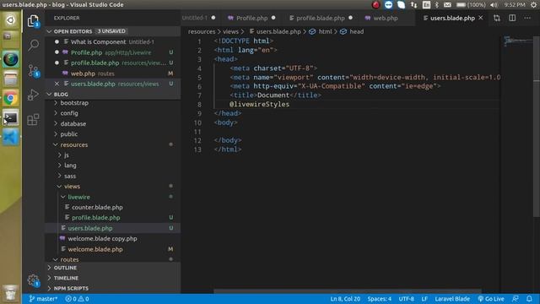Open the network indicator in top bar
This screenshot has width=540, height=304.
click(x=413, y=5)
